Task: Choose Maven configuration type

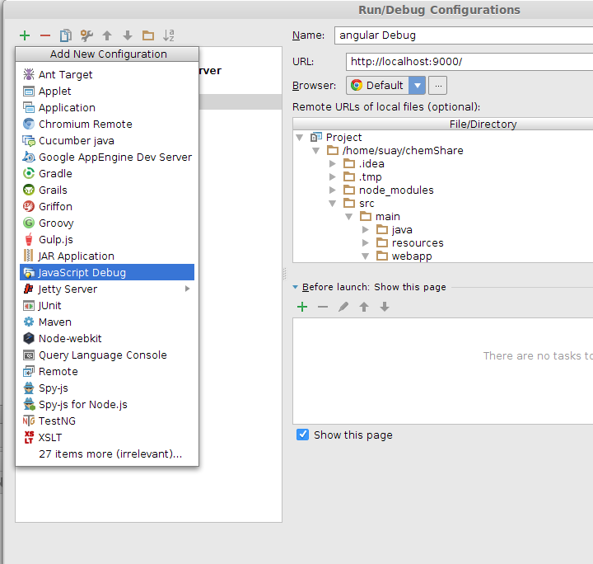Action: click(x=107, y=322)
